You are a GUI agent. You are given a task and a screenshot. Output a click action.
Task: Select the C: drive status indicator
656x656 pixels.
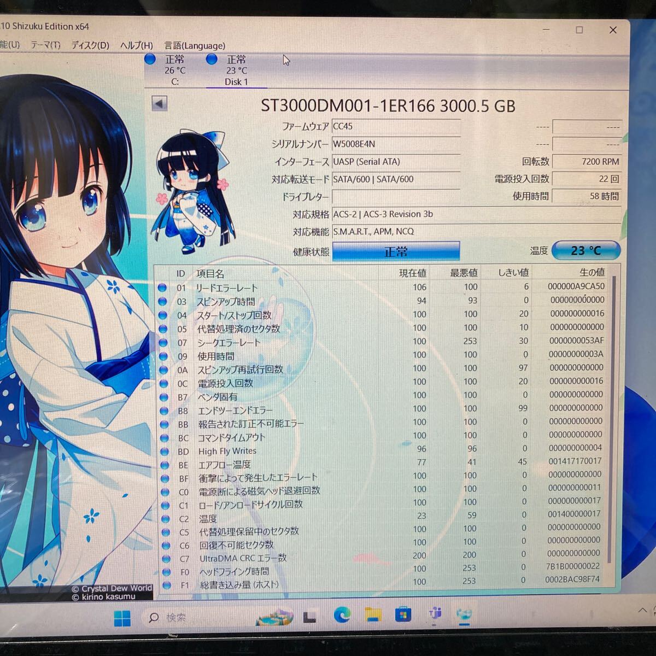(150, 60)
